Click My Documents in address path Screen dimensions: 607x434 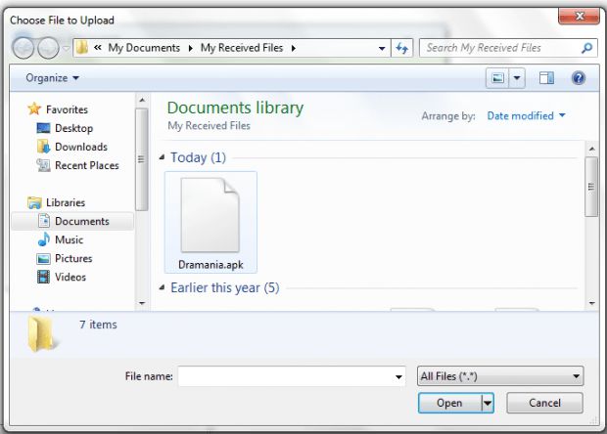click(144, 48)
